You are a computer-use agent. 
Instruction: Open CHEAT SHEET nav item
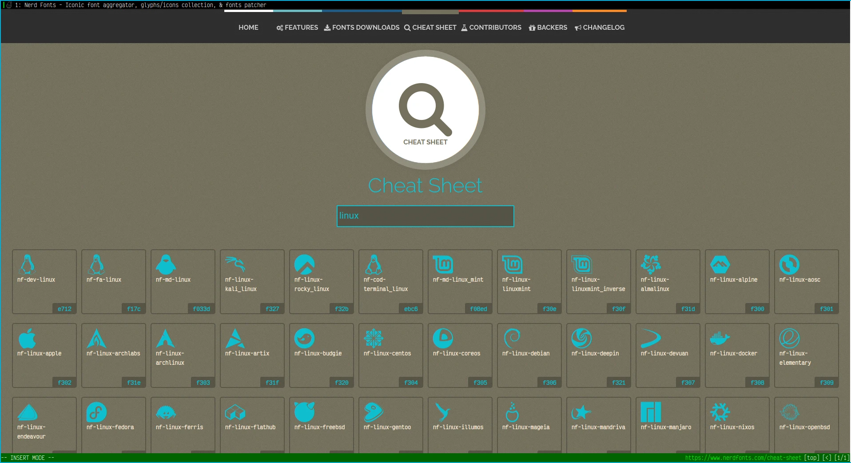point(430,28)
